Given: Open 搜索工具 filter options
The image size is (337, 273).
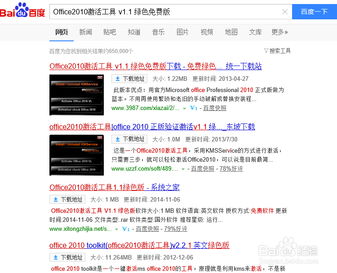Looking at the screenshot, I should point(277,51).
